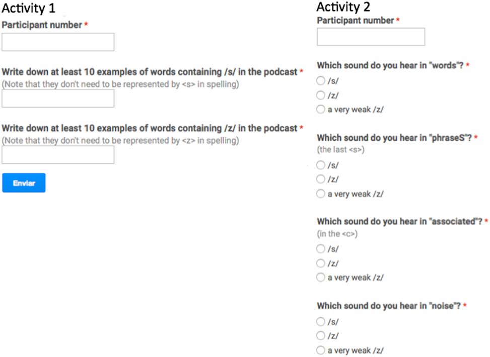Click the "Which sound do you hear in noise" label
Screen dimensions: 490x357
click(x=389, y=306)
